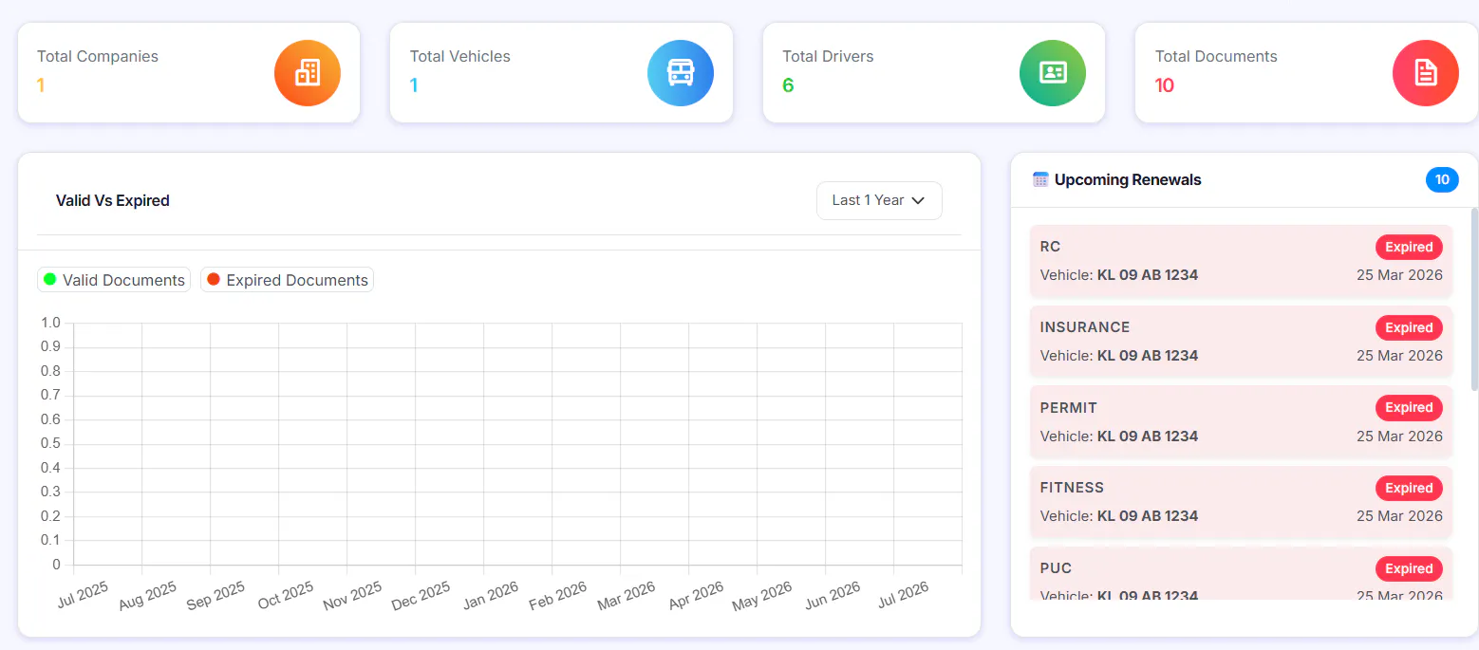This screenshot has width=1479, height=650.
Task: Select the PERMIT renewal item
Action: (x=1241, y=421)
